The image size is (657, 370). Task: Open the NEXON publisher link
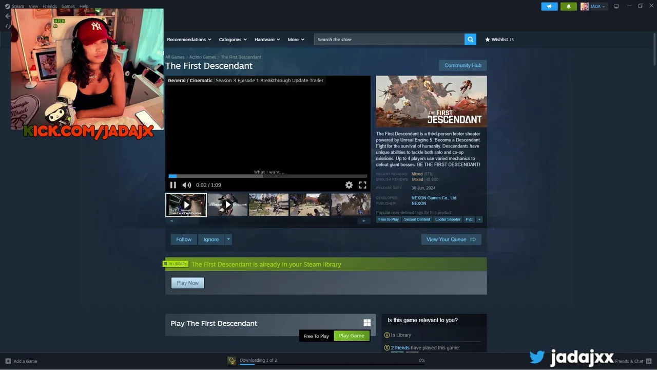coord(419,203)
